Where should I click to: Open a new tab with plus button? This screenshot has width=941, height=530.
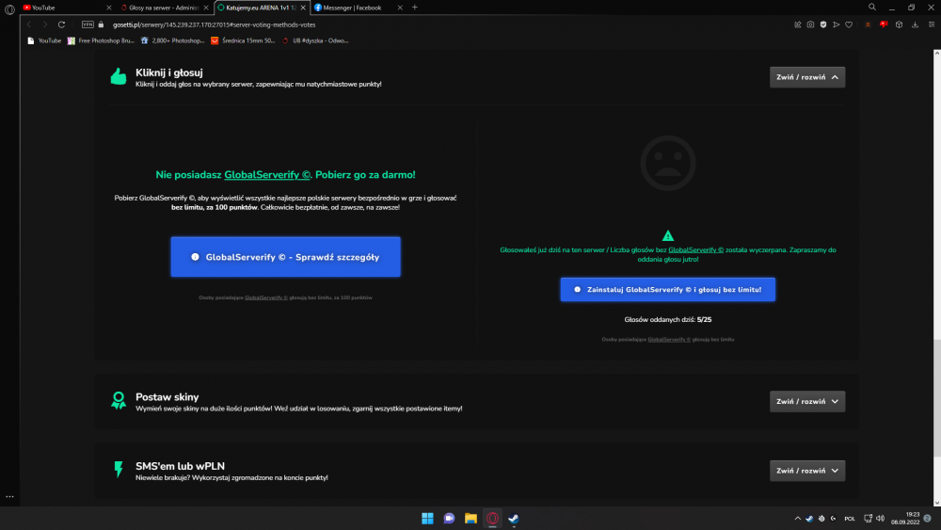415,8
